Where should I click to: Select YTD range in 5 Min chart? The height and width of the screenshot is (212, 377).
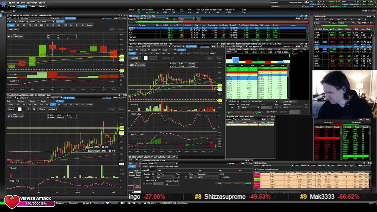pos(65,25)
